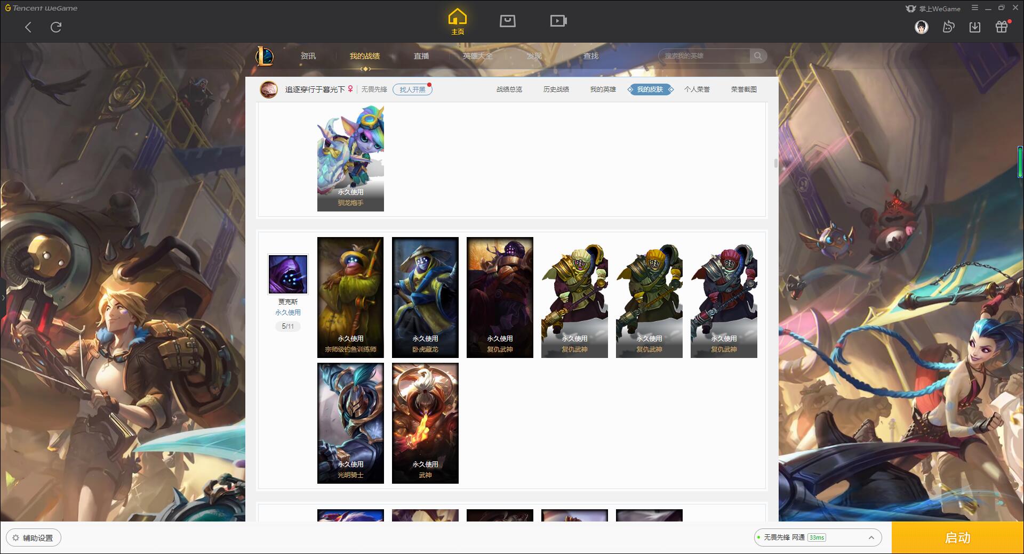Open the 光明骑士 skin card
1024x554 pixels.
coord(350,423)
